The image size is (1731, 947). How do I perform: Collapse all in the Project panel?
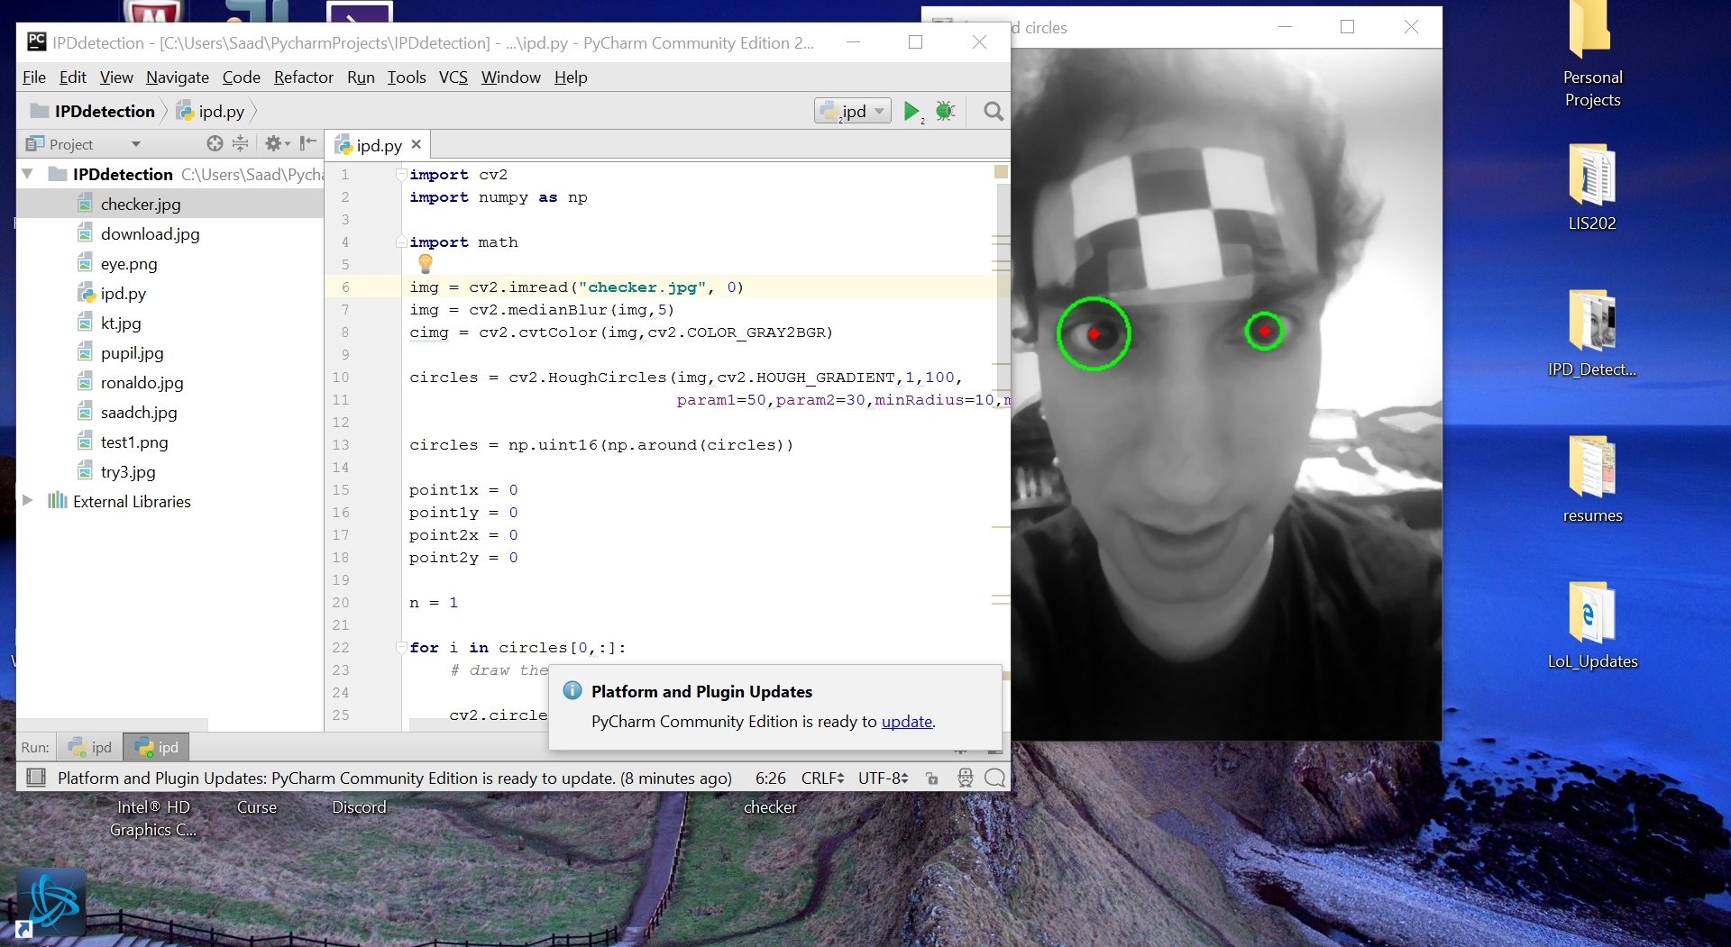[x=240, y=143]
